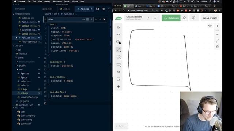Select the pencil drawing tool
234x131 pixels.
(x=118, y=49)
